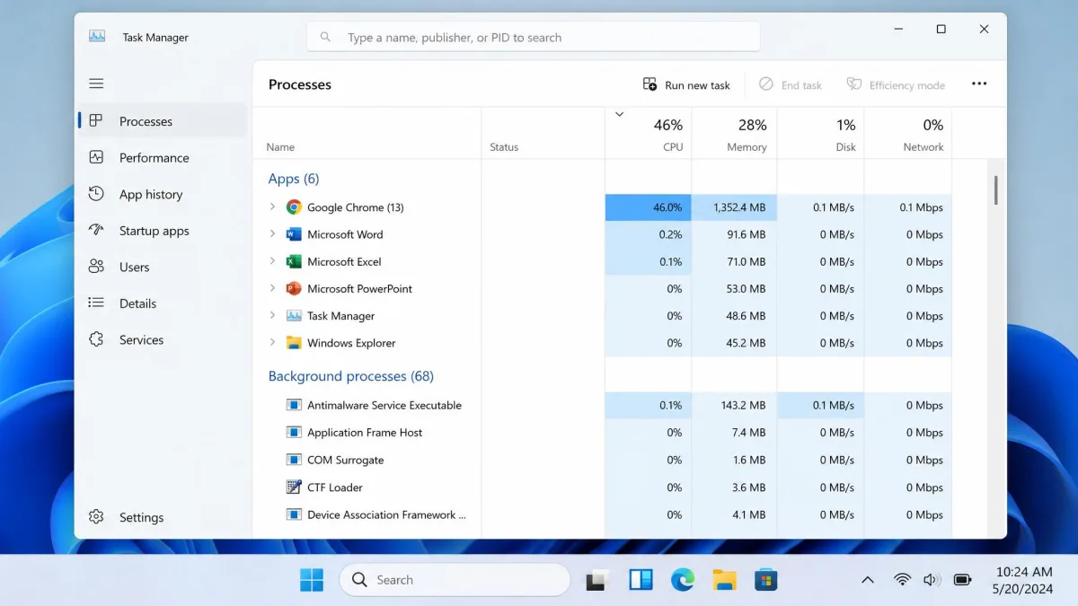Open the Windows Start menu
The image size is (1078, 606).
(x=312, y=580)
